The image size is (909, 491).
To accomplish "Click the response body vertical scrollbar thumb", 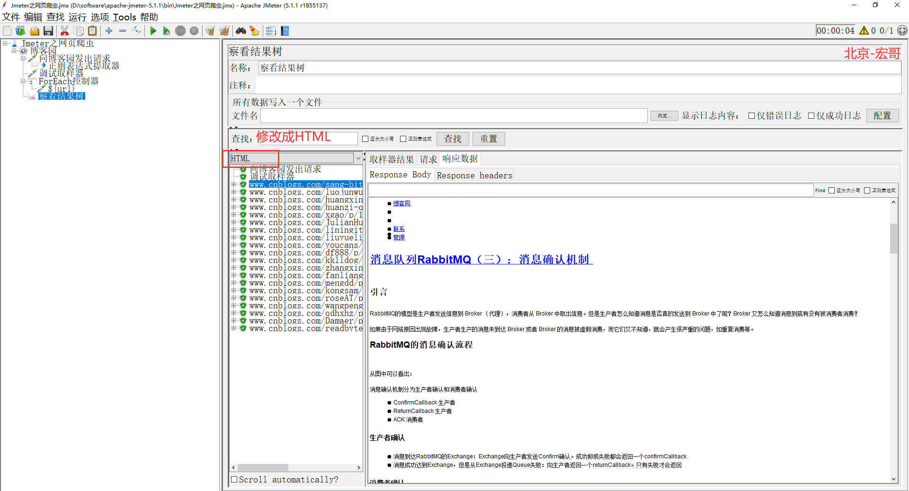I will [x=893, y=238].
